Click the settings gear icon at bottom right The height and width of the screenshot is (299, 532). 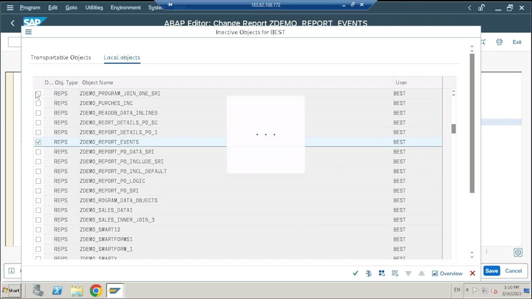coord(518,252)
